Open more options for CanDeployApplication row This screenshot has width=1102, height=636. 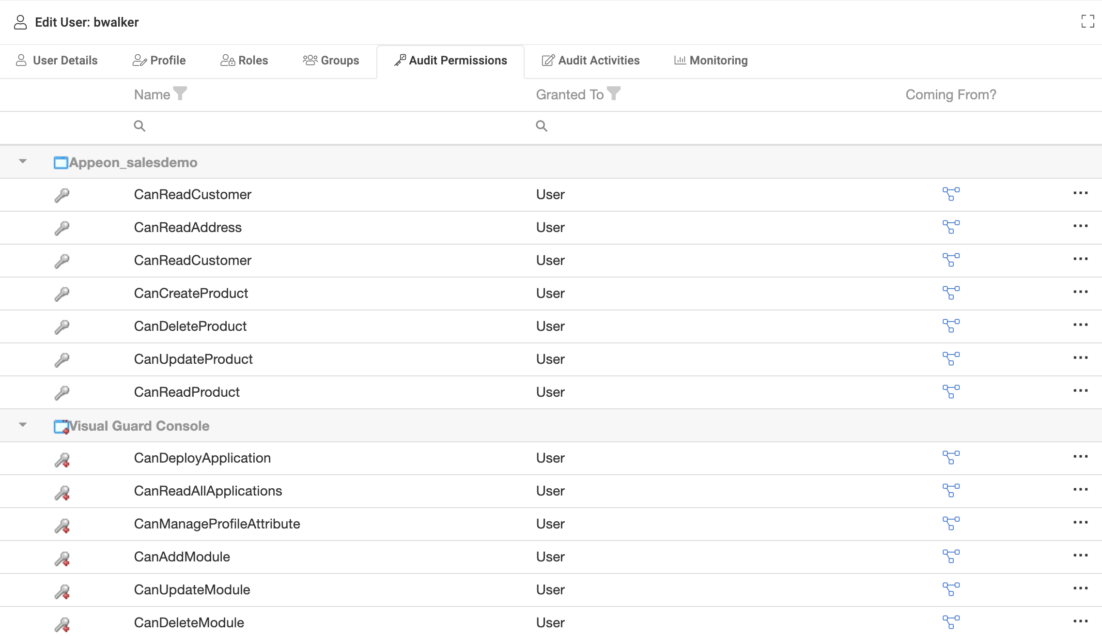1080,457
